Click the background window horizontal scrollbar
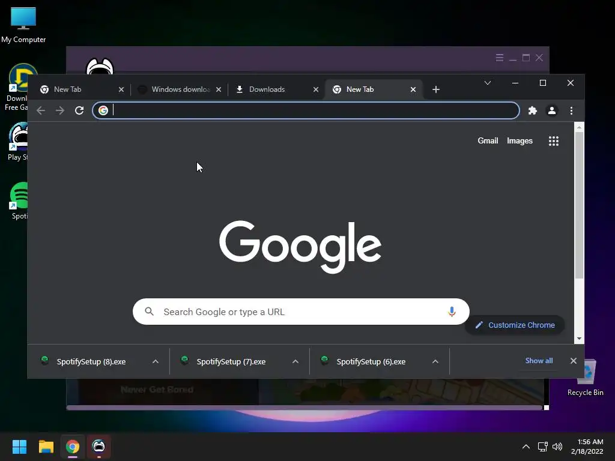This screenshot has width=615, height=461. 304,408
